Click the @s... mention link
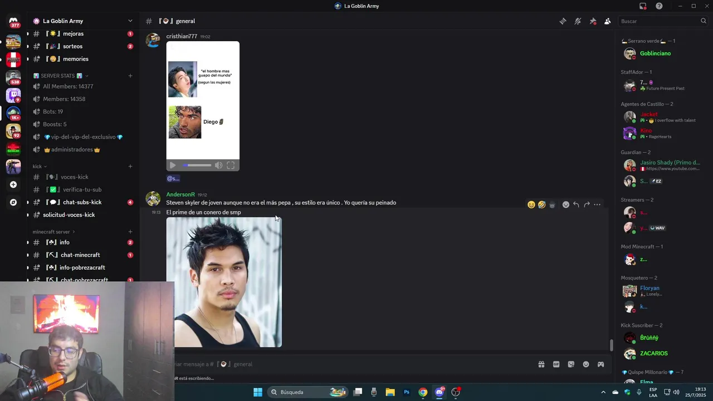Image resolution: width=713 pixels, height=401 pixels. pyautogui.click(x=173, y=178)
